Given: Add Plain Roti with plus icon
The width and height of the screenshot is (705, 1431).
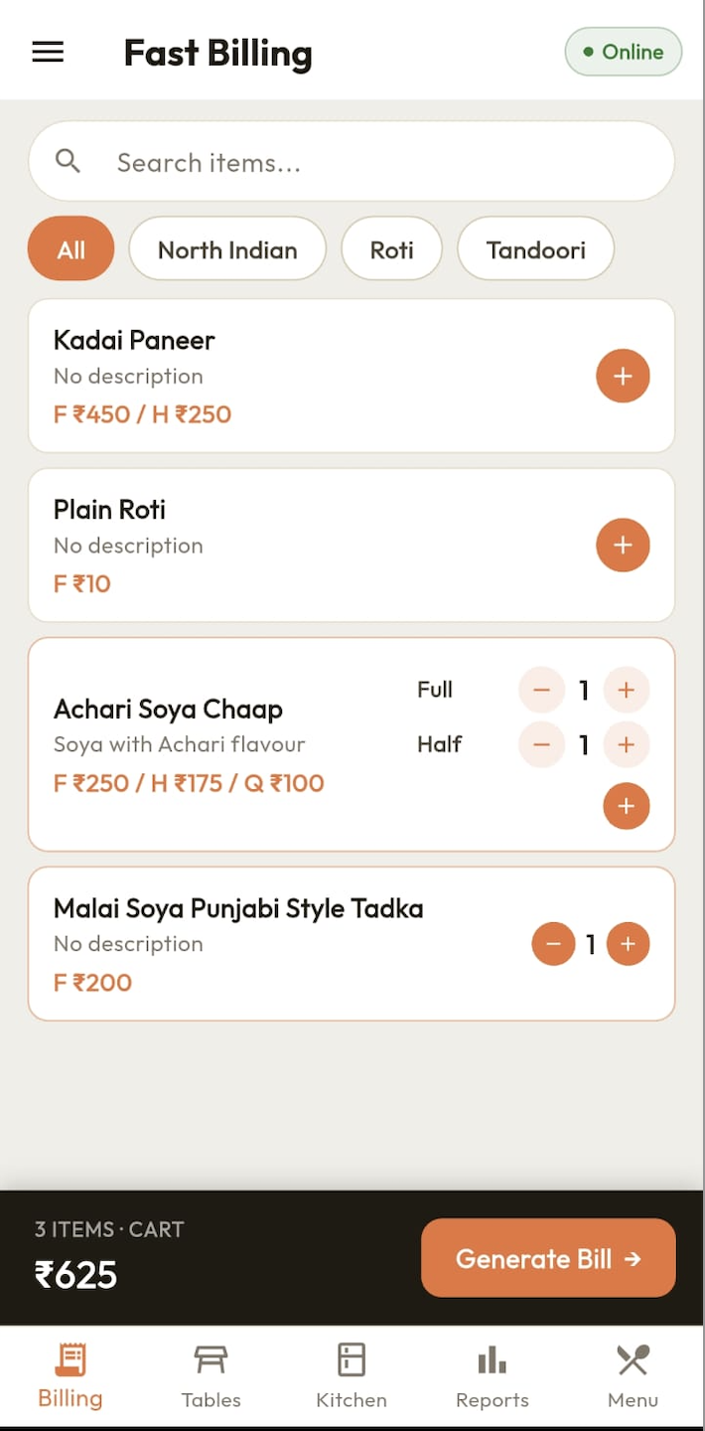Looking at the screenshot, I should 623,546.
